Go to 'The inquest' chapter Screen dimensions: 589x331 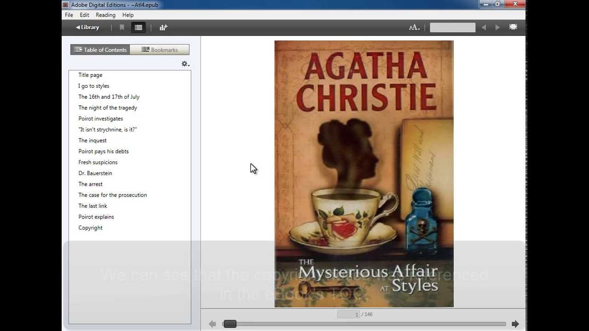click(x=92, y=141)
